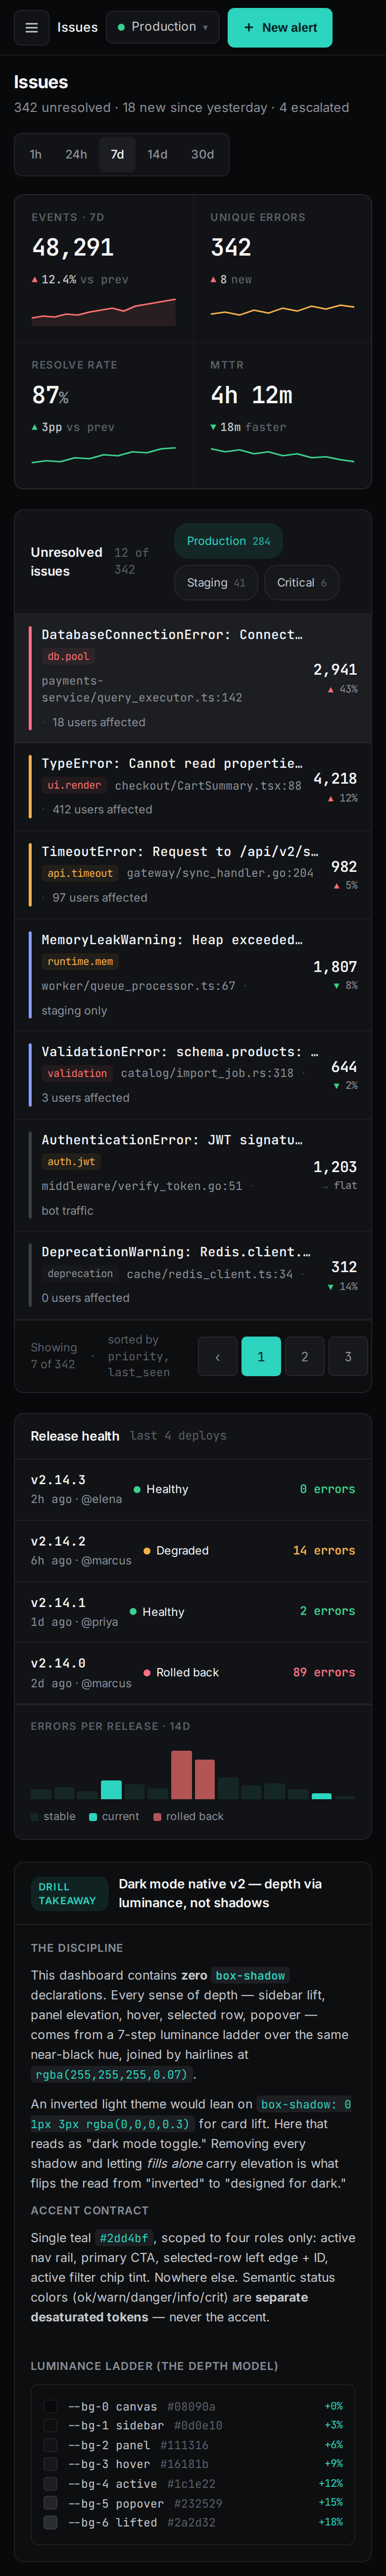Screen dimensions: 386x2576
Task: Select the 14d time range
Action: coord(158,154)
